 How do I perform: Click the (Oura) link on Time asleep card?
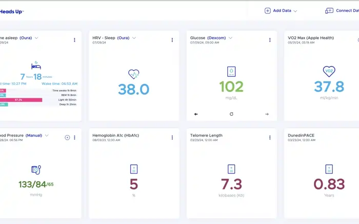(x=26, y=38)
